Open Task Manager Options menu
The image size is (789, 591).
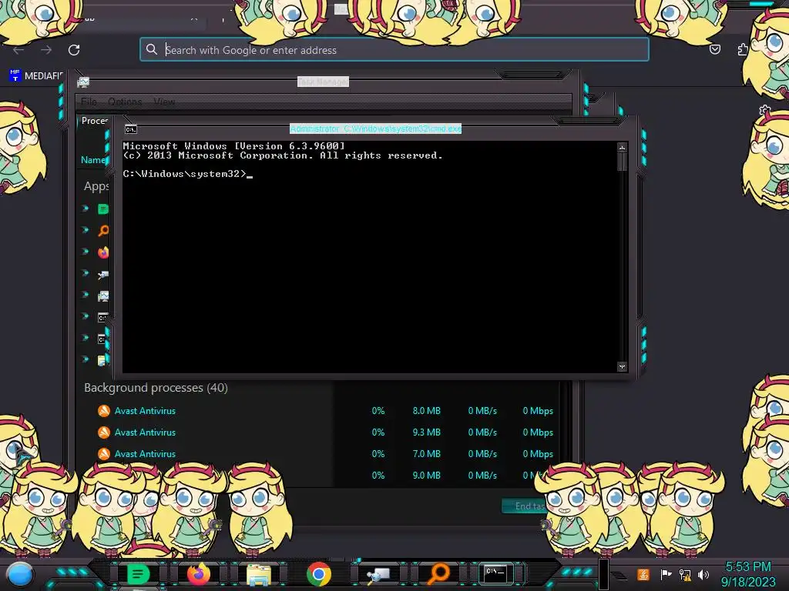click(125, 102)
